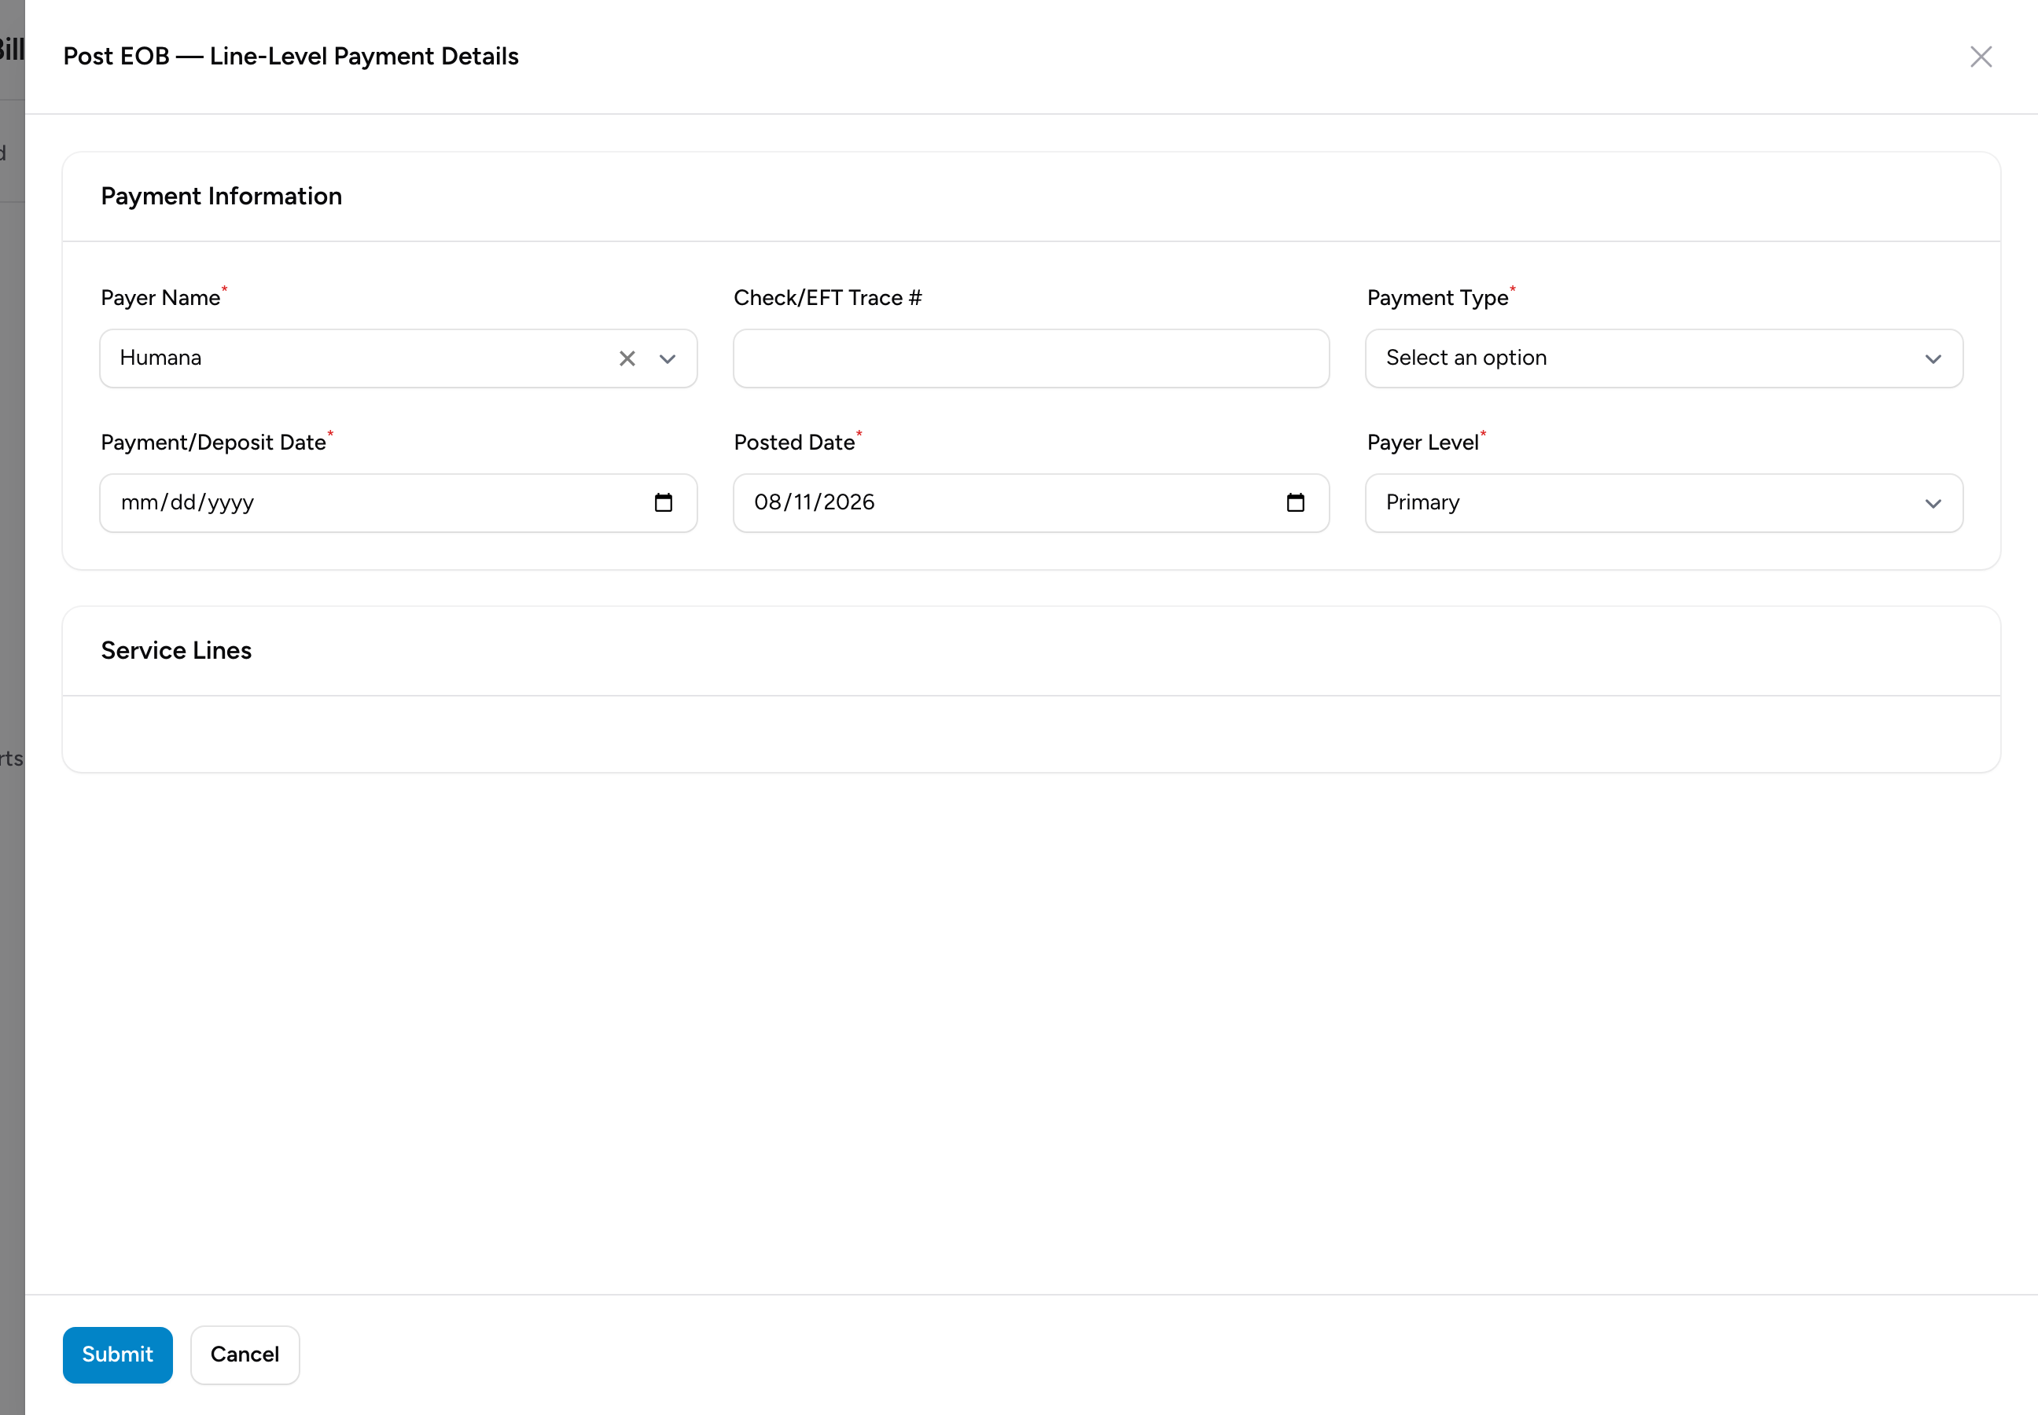This screenshot has width=2038, height=1415.
Task: Open the Payment Type dropdown
Action: (x=1664, y=358)
